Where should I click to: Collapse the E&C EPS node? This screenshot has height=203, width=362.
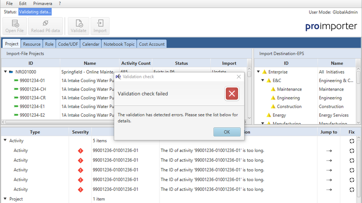click(x=263, y=80)
